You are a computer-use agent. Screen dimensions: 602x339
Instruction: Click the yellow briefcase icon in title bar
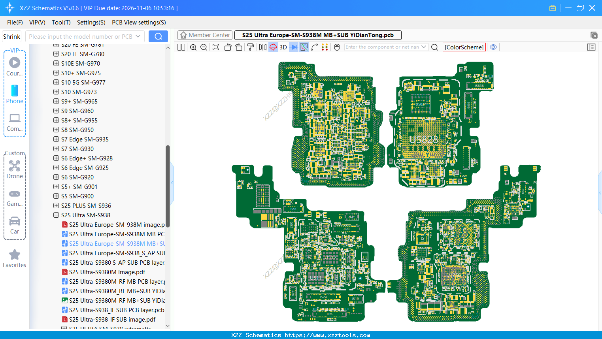tap(553, 8)
